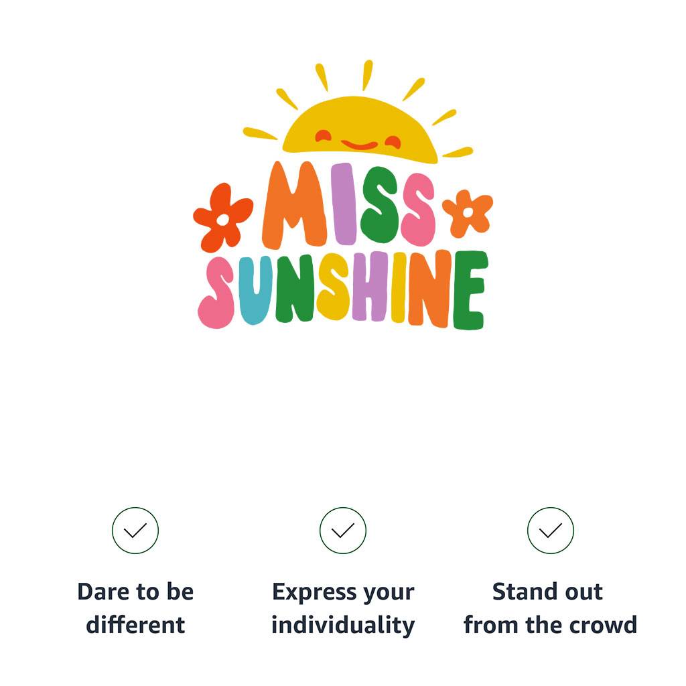Image resolution: width=686 pixels, height=686 pixels.
Task: Select the checkmark above Express your individuality
Action: point(343,531)
